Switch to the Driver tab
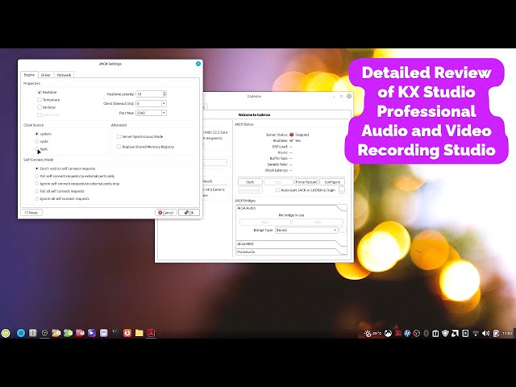 [x=46, y=75]
